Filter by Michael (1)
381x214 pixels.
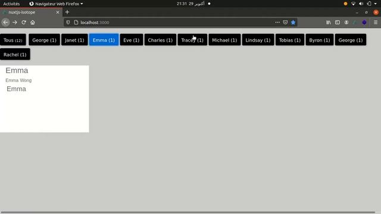pos(224,40)
